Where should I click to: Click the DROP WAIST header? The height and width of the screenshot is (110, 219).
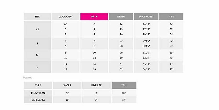[146, 17]
